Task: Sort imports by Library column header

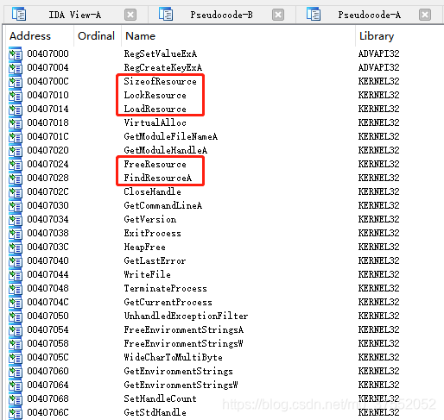Action: 377,36
